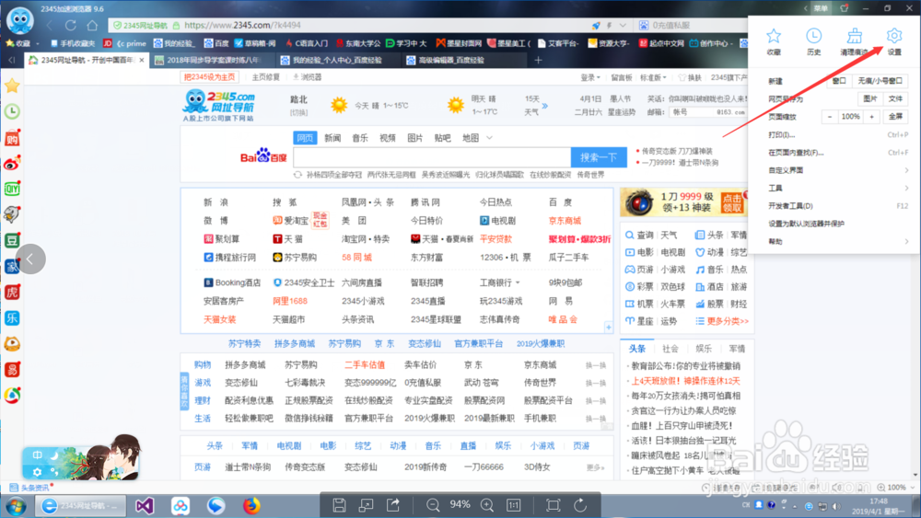Screen dimensions: 921x518
Task: Click 把2345设为主页 button
Action: [x=210, y=77]
